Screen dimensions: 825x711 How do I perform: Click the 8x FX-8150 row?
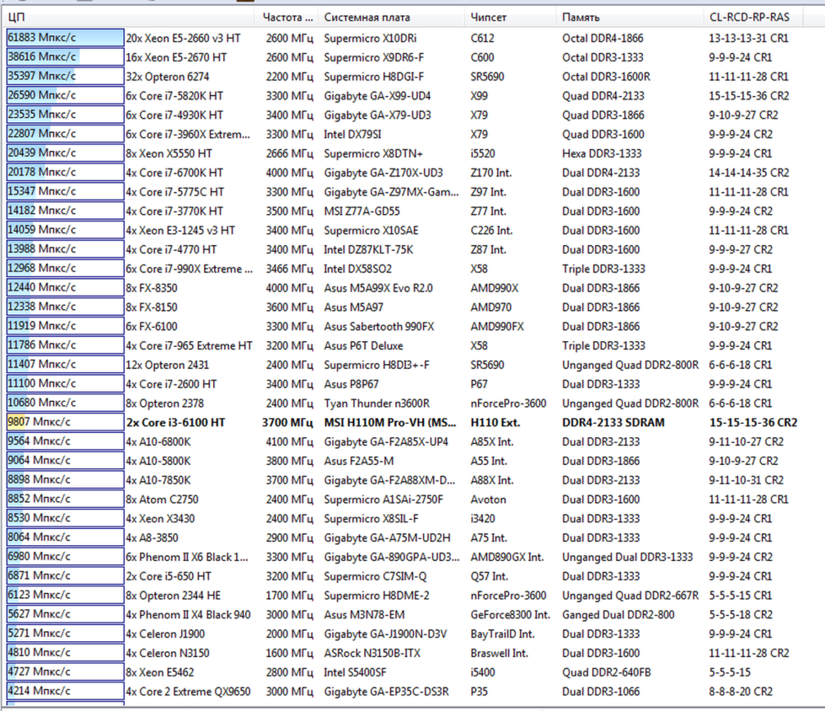click(x=151, y=307)
